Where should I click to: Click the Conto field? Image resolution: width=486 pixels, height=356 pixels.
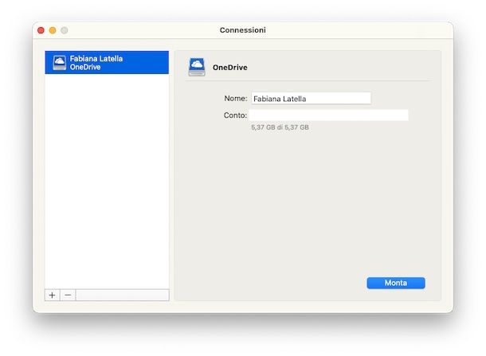(x=328, y=115)
